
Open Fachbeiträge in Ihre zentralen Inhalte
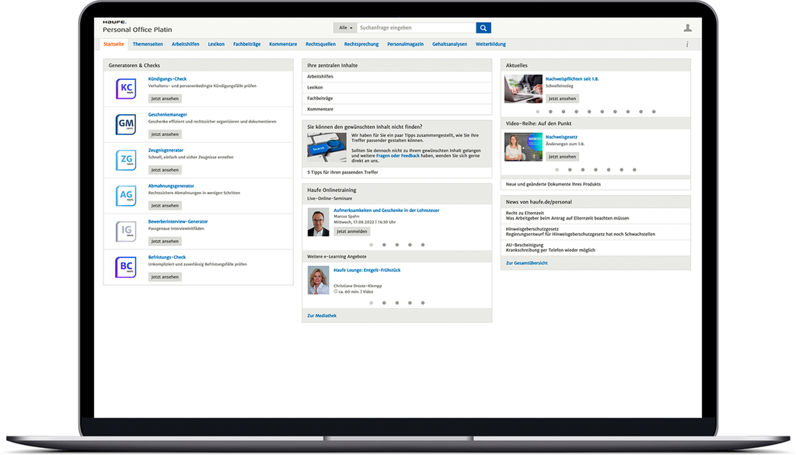[397, 99]
